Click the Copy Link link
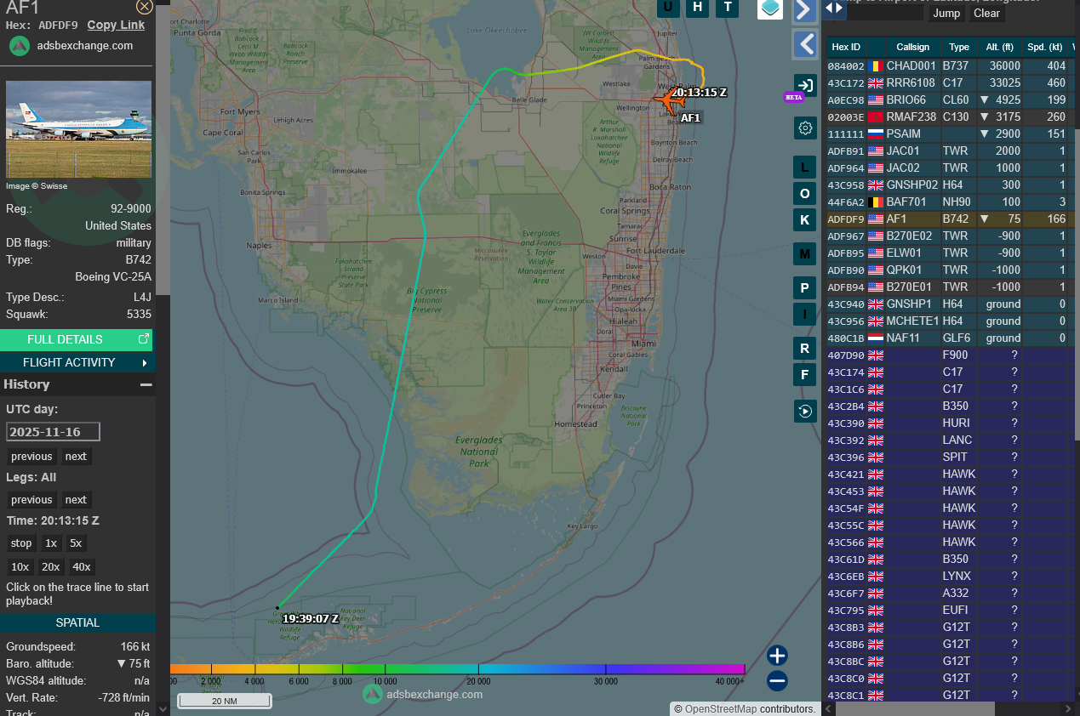1080x716 pixels. (116, 26)
